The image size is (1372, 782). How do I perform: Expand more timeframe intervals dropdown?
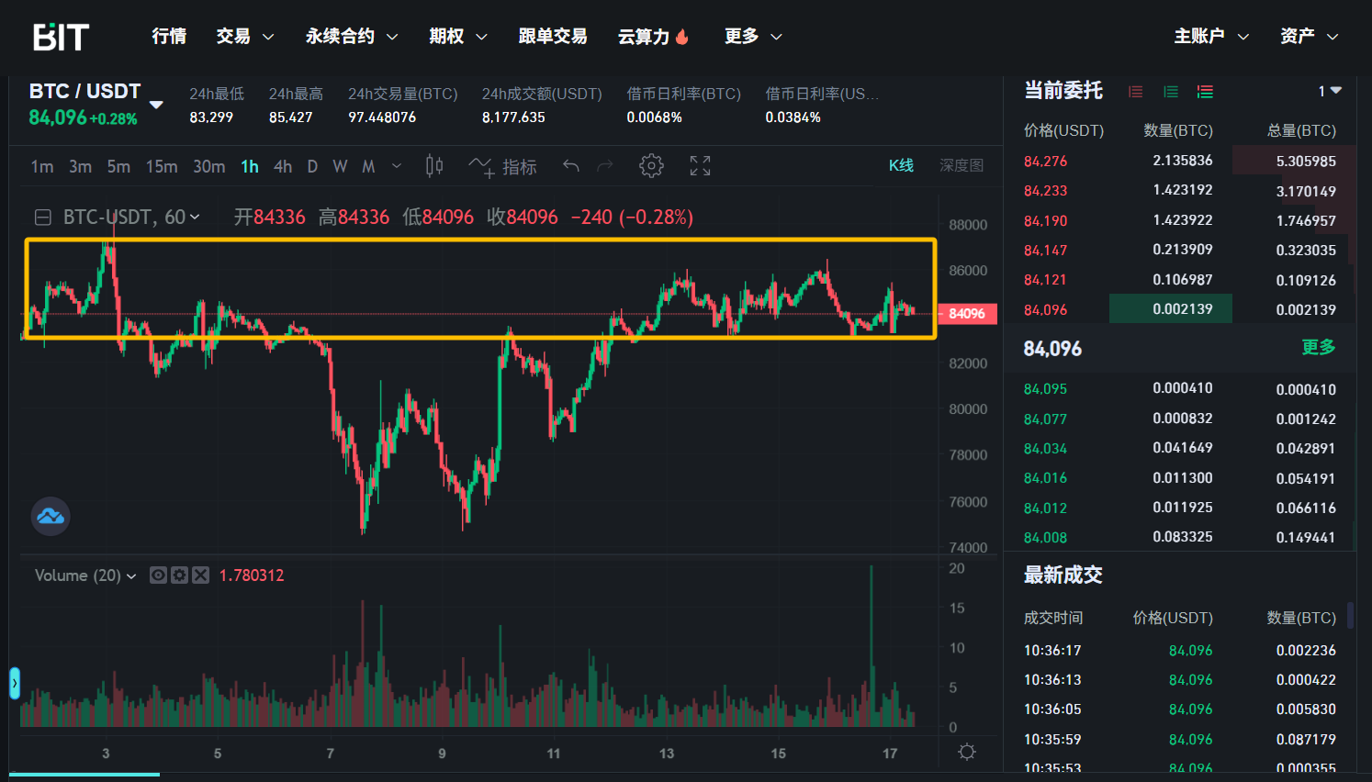click(397, 166)
